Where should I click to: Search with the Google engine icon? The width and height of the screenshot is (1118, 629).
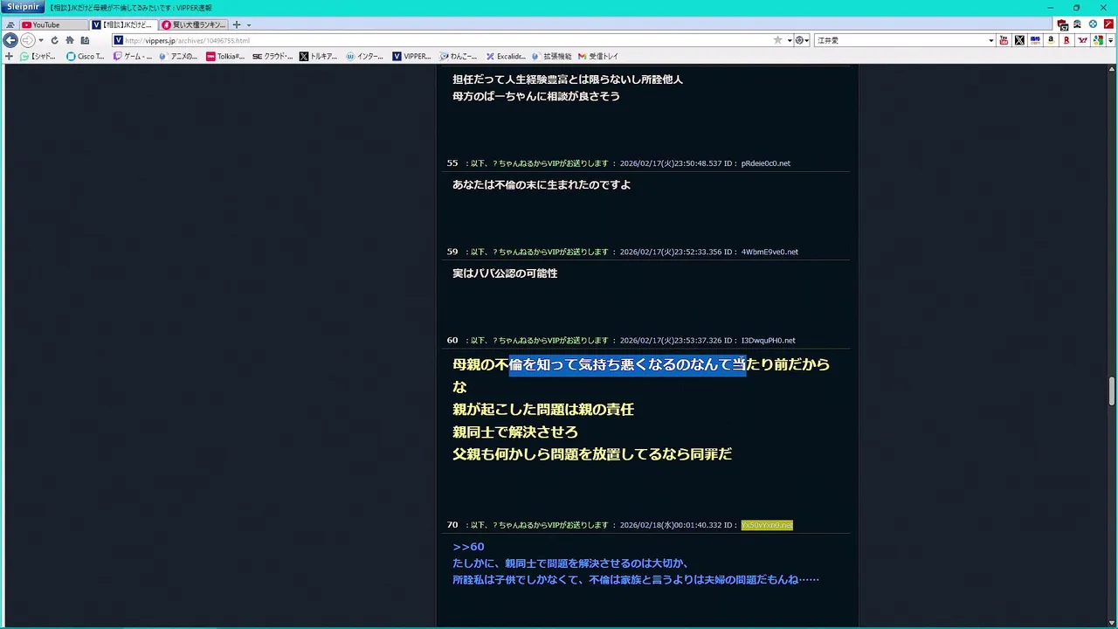pos(1098,40)
